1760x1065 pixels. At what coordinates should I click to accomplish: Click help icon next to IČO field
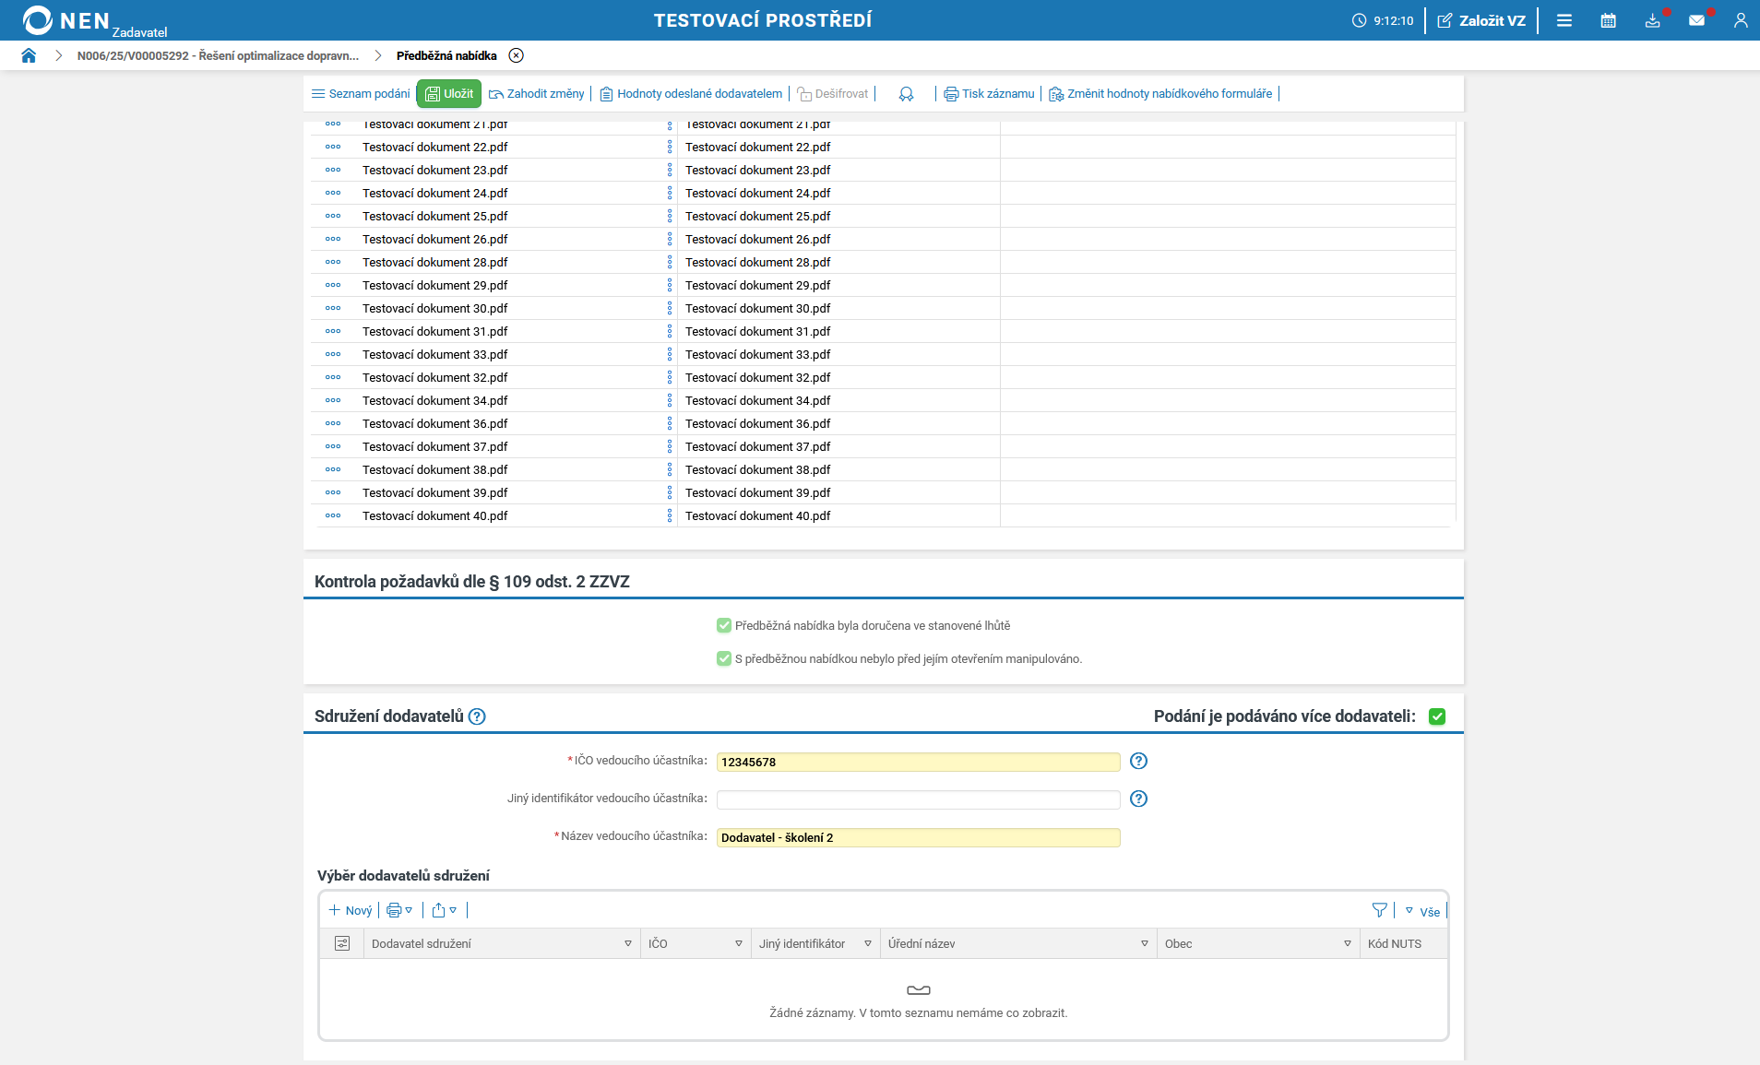pos(1138,761)
